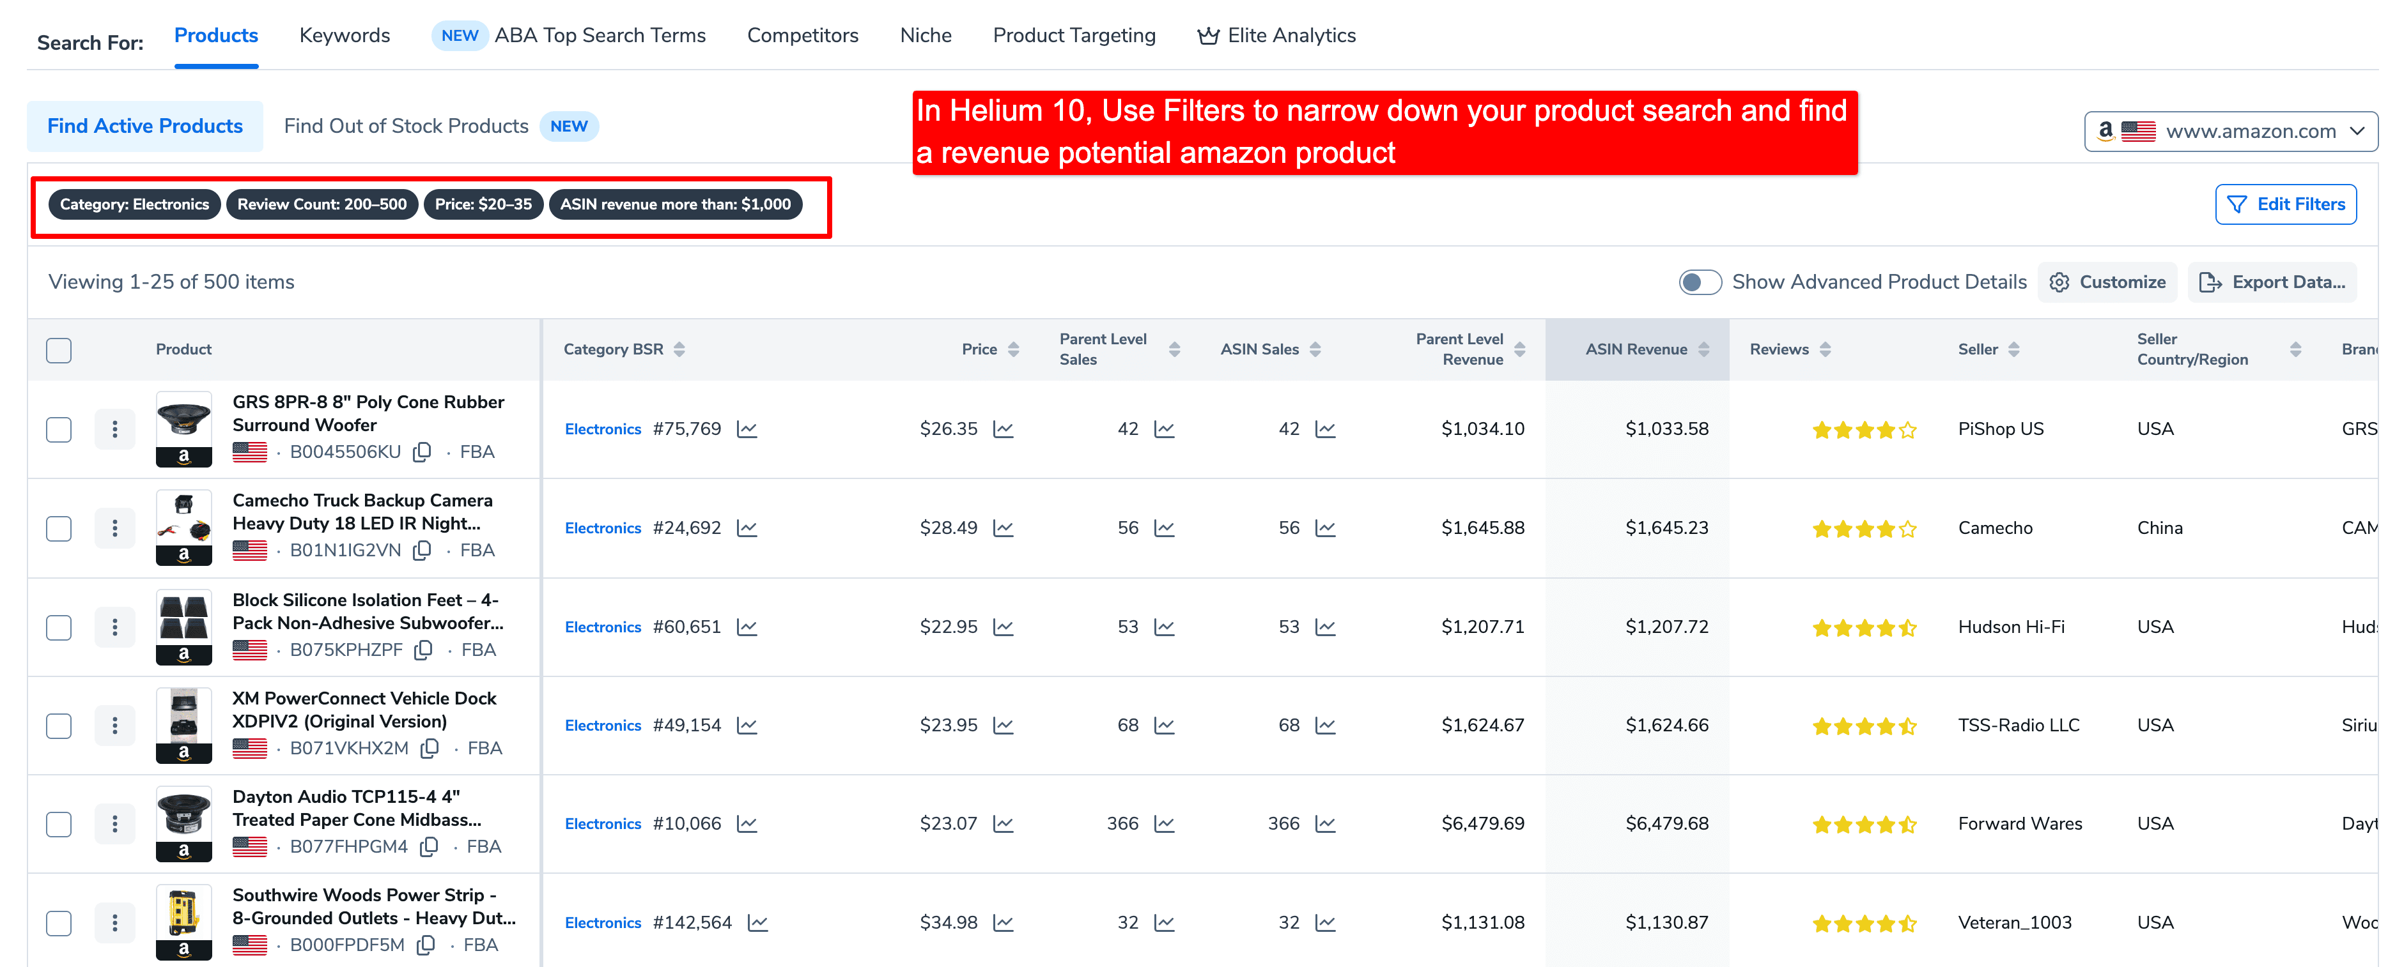Sort by Reviews column

point(1826,349)
